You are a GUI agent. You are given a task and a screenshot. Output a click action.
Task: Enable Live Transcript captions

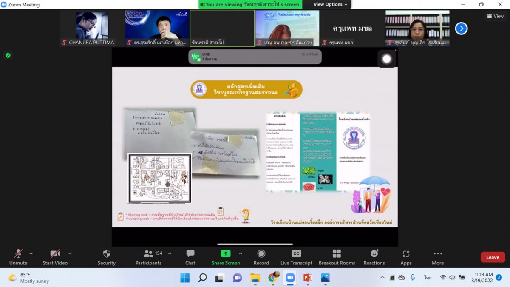(x=296, y=257)
